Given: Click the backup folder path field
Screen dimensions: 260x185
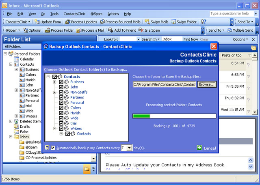Looking at the screenshot, I should [164, 84].
